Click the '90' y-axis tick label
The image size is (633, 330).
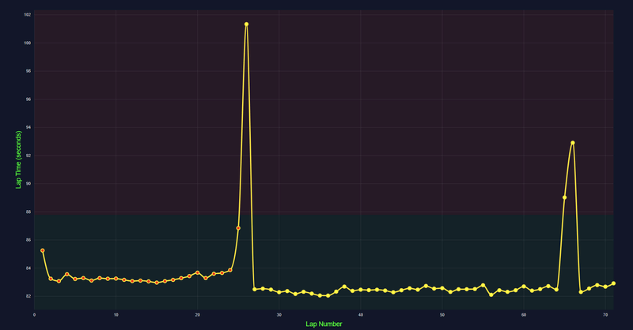click(x=28, y=184)
